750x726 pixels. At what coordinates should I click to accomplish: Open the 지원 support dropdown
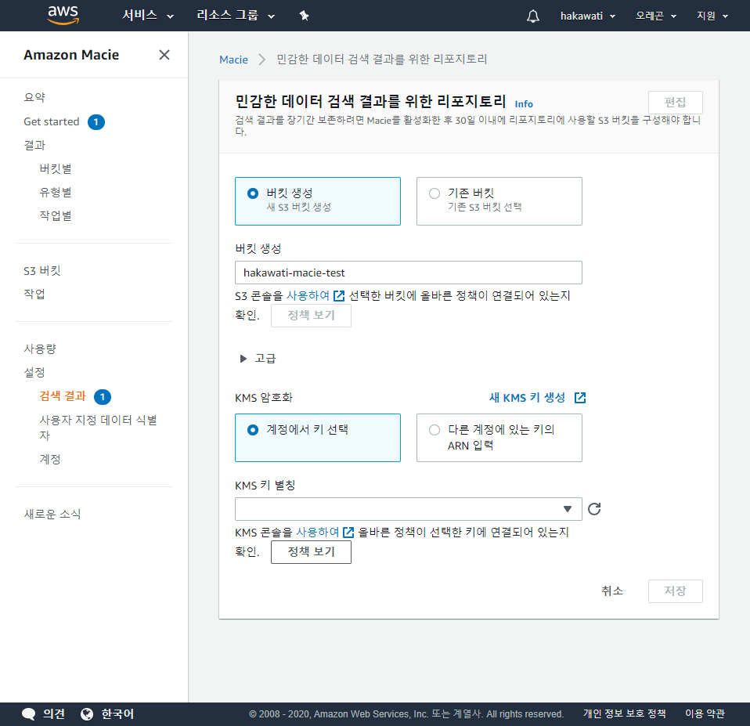712,16
